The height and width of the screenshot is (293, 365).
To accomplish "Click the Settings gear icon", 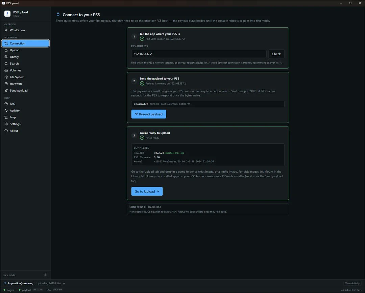I will 6,124.
